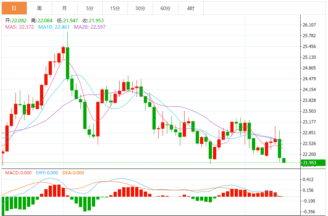Click the 23.503 price axis label
This screenshot has width=328, height=216.
[309, 111]
